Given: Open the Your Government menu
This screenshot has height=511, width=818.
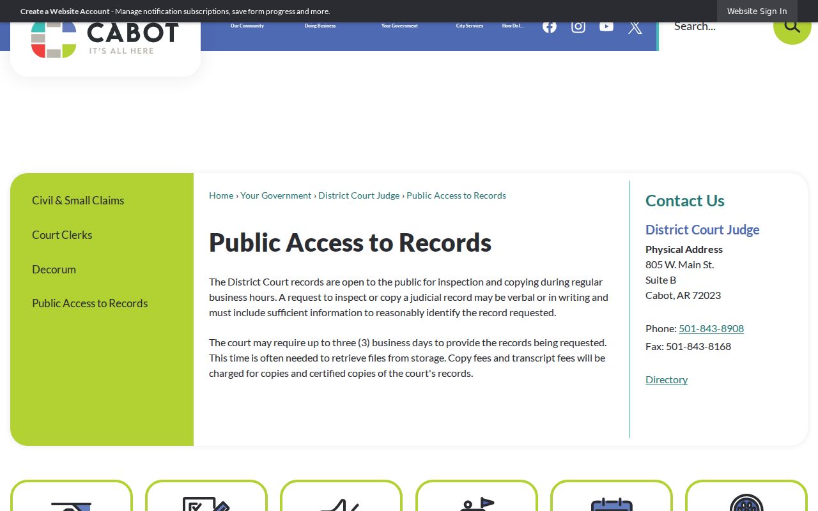Looking at the screenshot, I should coord(399,26).
